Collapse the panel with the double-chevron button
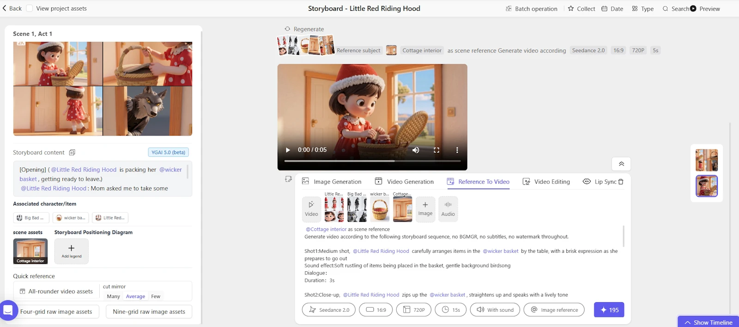The height and width of the screenshot is (327, 739). [621, 164]
